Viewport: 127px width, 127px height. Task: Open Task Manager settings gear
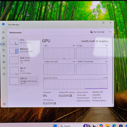pyautogui.click(x=4, y=104)
